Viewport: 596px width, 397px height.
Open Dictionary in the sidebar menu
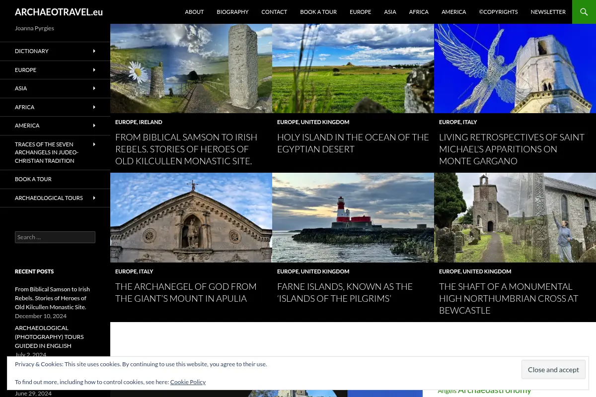32,51
